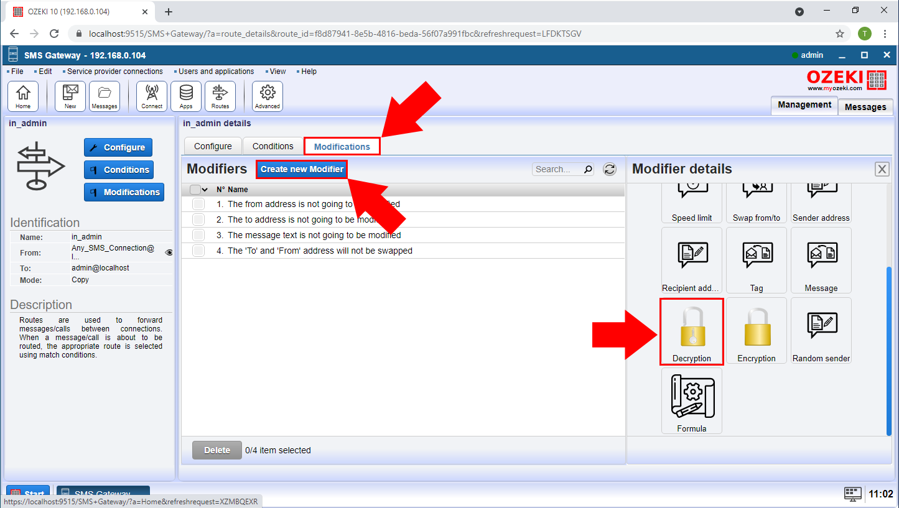Click the blue Conditions sidebar button
Image resolution: width=899 pixels, height=508 pixels.
tap(119, 170)
